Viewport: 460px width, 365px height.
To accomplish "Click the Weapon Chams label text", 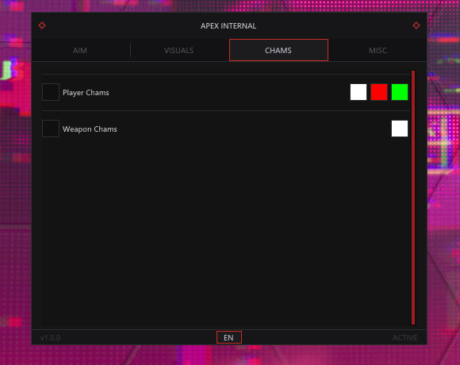I will click(90, 129).
